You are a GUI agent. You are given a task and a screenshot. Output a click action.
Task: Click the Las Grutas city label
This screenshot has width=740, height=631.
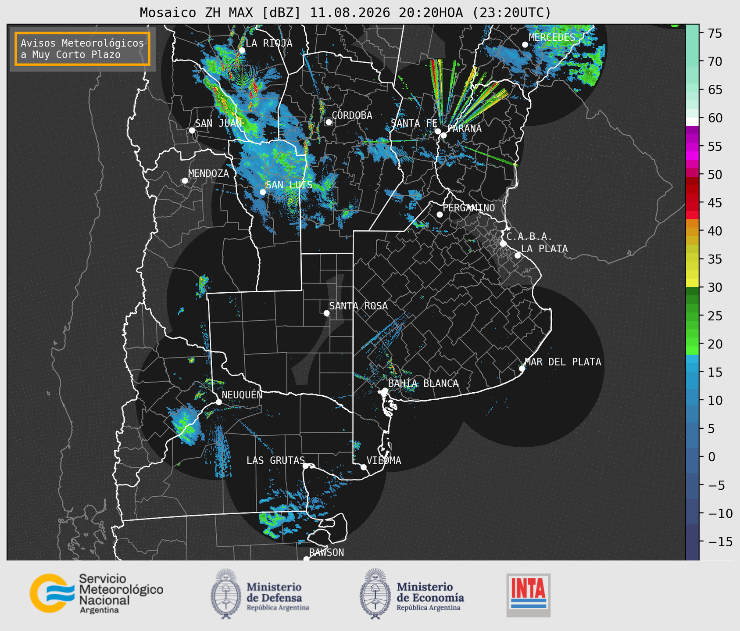pos(275,460)
